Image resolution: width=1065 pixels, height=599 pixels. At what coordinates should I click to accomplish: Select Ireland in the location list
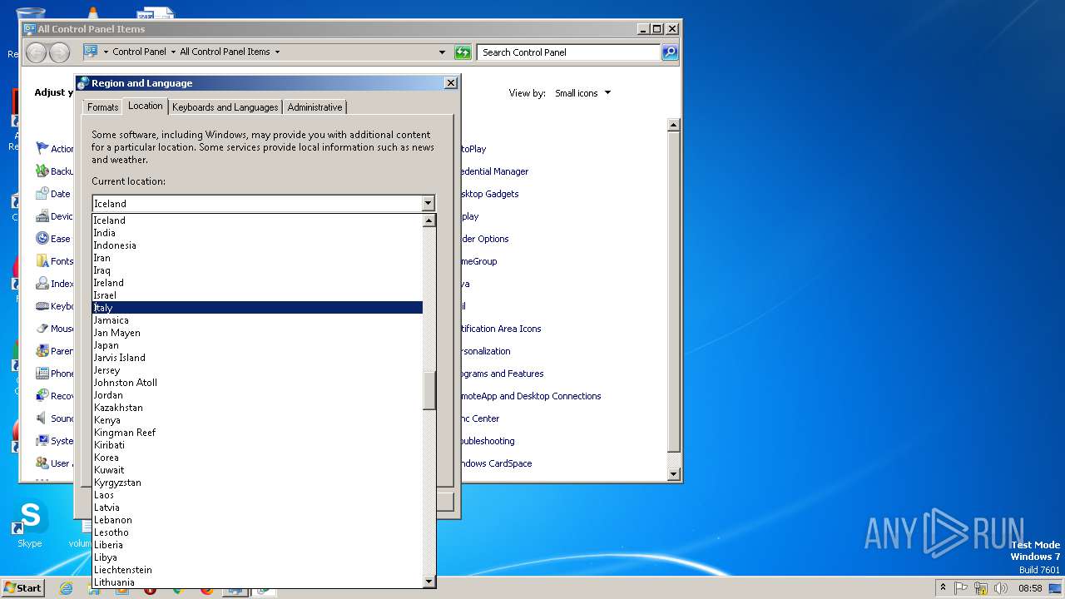pyautogui.click(x=257, y=283)
